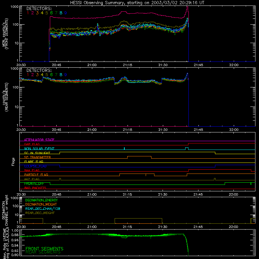
Task: Click the DECIMATION_ENERGY legend entry
Action: tap(41, 200)
